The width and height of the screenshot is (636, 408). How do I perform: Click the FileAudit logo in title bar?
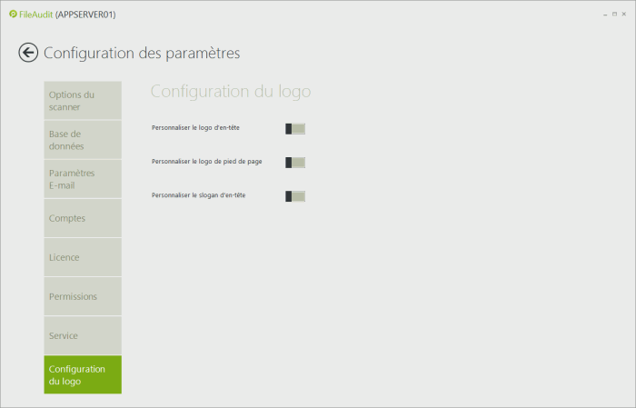coord(13,15)
